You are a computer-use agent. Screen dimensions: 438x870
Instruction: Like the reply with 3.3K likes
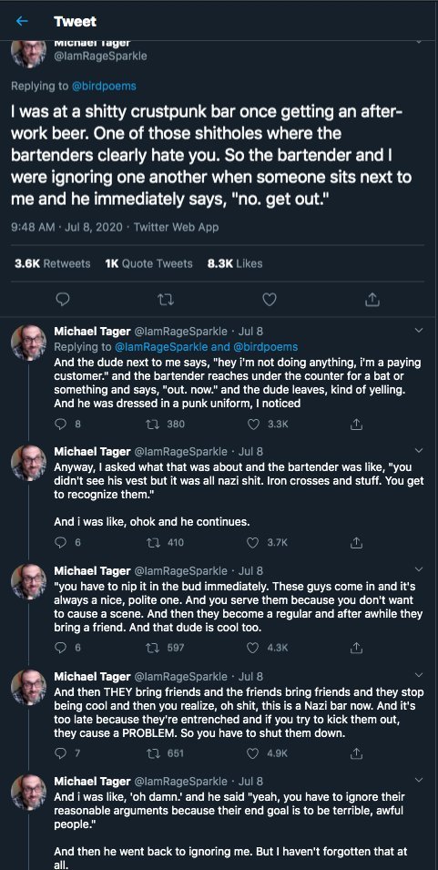pos(253,425)
